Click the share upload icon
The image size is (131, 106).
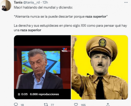tap(108, 104)
